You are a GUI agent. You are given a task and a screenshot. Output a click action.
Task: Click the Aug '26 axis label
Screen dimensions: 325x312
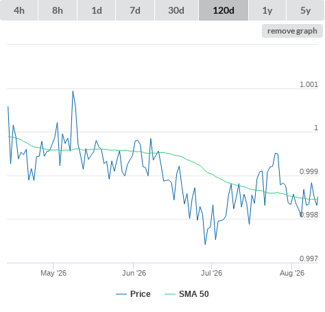pyautogui.click(x=292, y=273)
